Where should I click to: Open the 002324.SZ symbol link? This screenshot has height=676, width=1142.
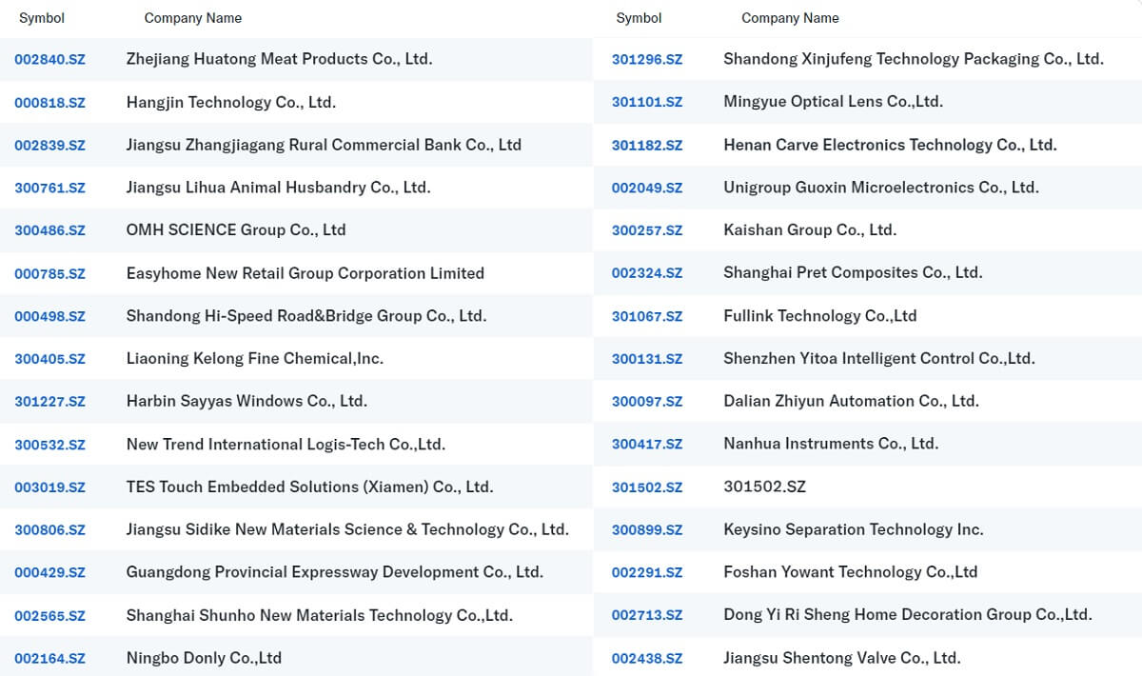click(x=647, y=273)
